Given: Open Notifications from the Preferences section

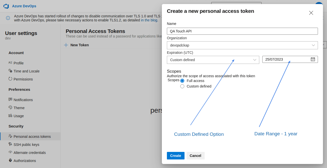Looking at the screenshot, I should tap(10, 100).
